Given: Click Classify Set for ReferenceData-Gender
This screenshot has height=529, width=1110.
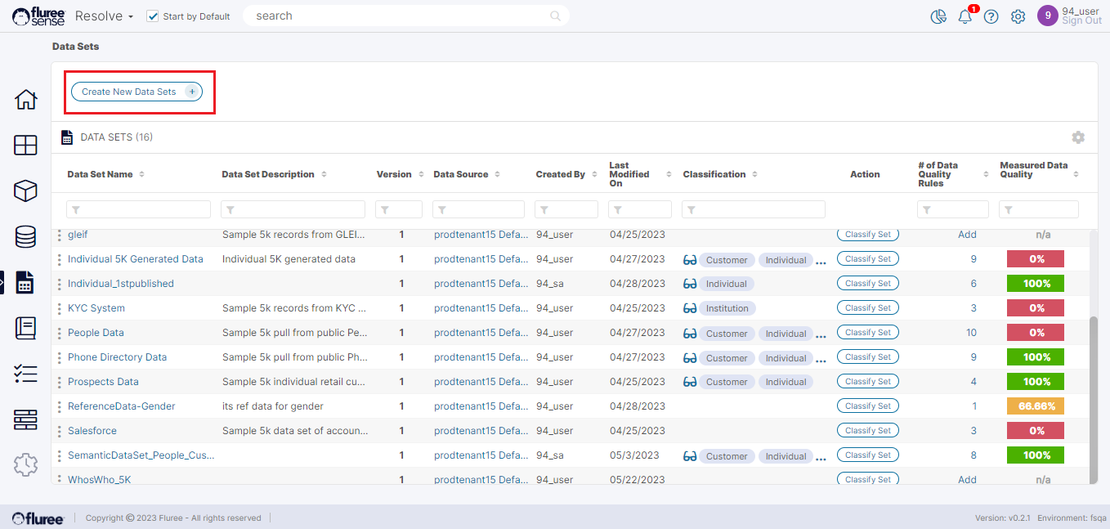Looking at the screenshot, I should click(x=867, y=406).
